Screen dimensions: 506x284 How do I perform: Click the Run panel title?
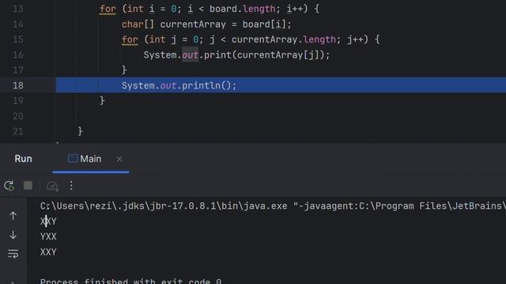[x=23, y=159]
